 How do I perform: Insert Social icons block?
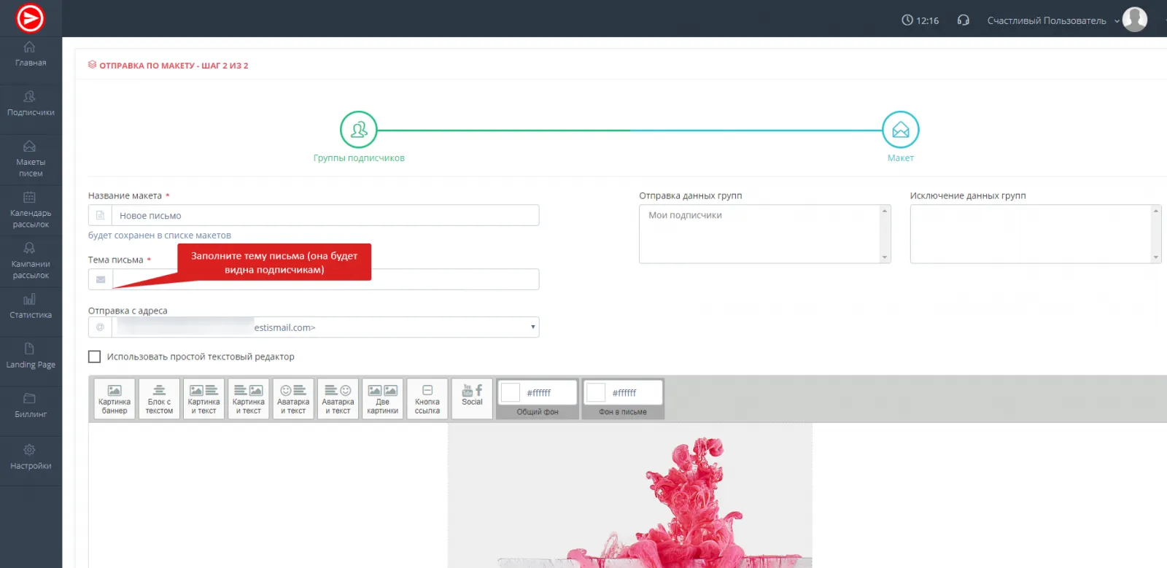(x=472, y=399)
